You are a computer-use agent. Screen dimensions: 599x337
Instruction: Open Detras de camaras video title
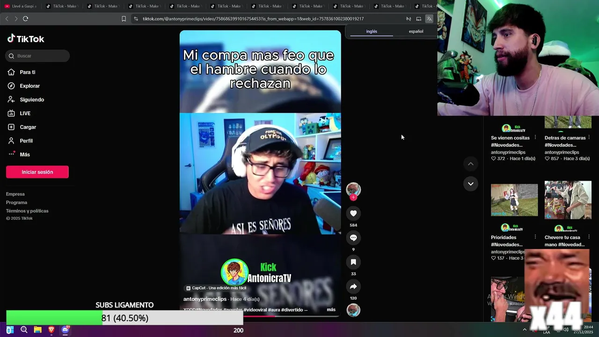coord(565,141)
